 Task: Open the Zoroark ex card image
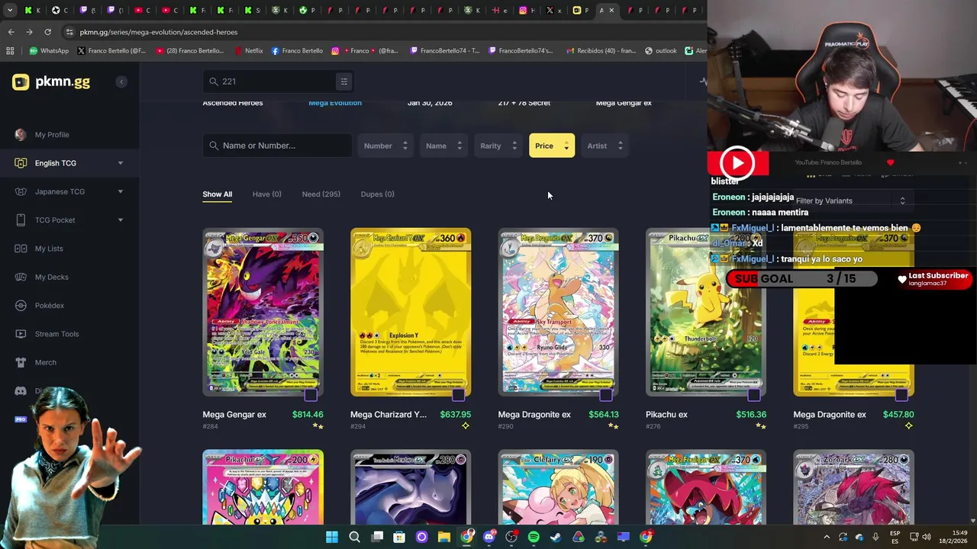[x=853, y=487]
